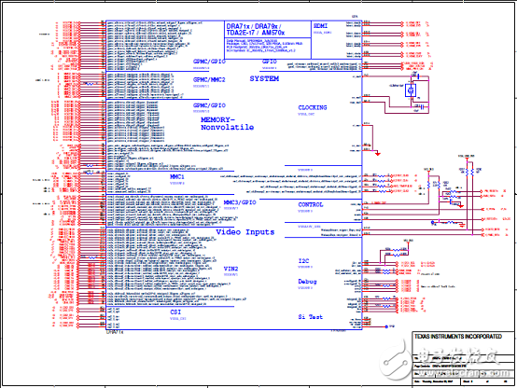517x388 pixels.
Task: Click the GPMC/MMC2 section label
Action: (x=209, y=80)
